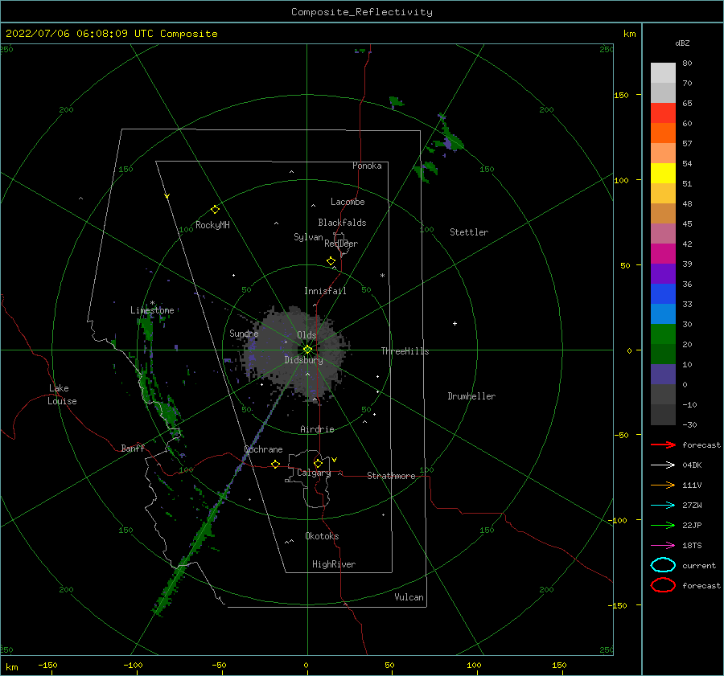The height and width of the screenshot is (676, 724).
Task: Click the HighRiver label
Action: point(334,564)
